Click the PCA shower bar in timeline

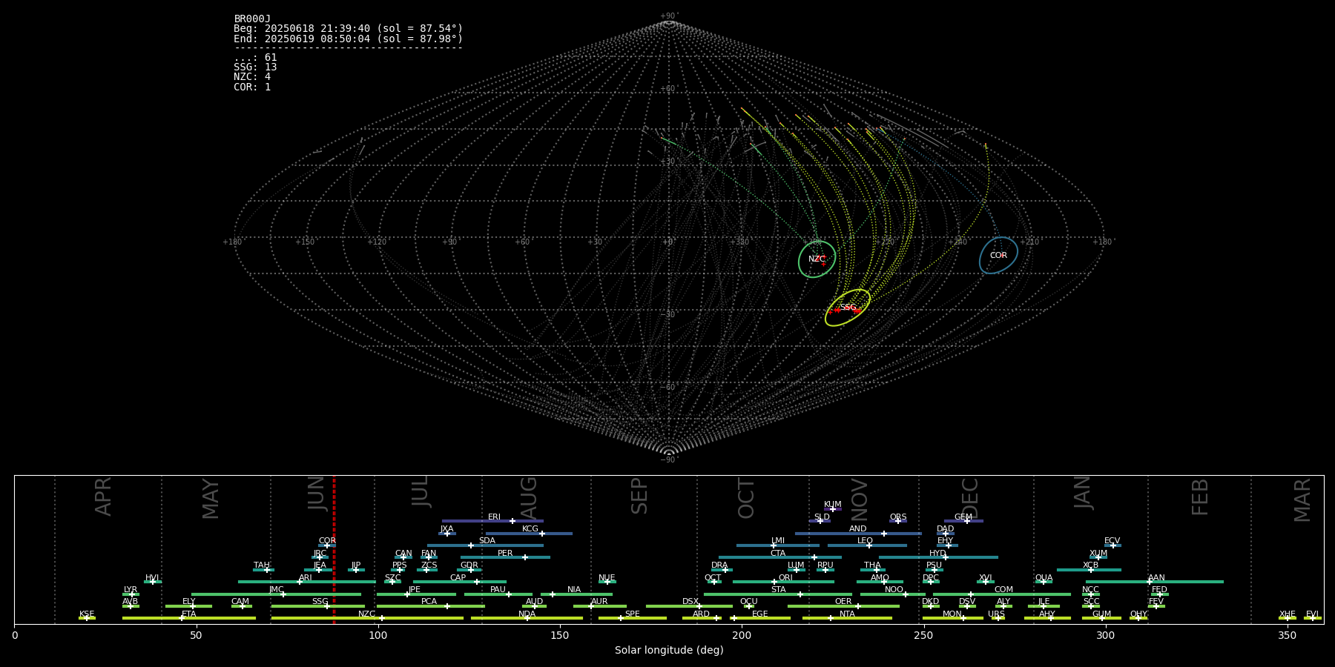pyautogui.click(x=430, y=606)
